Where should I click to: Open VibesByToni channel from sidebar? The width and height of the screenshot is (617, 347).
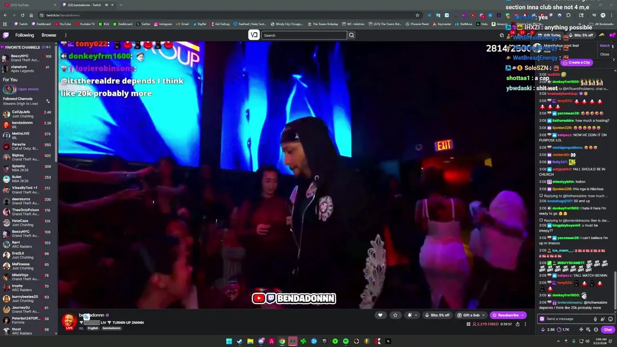[x=28, y=190]
